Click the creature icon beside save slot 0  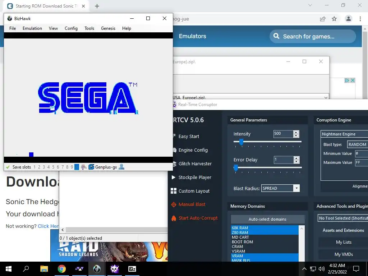tap(83, 167)
